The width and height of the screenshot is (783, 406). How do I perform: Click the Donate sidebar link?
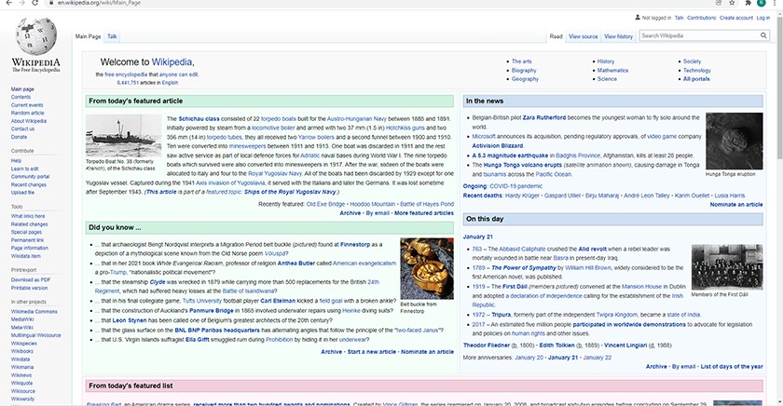[19, 137]
